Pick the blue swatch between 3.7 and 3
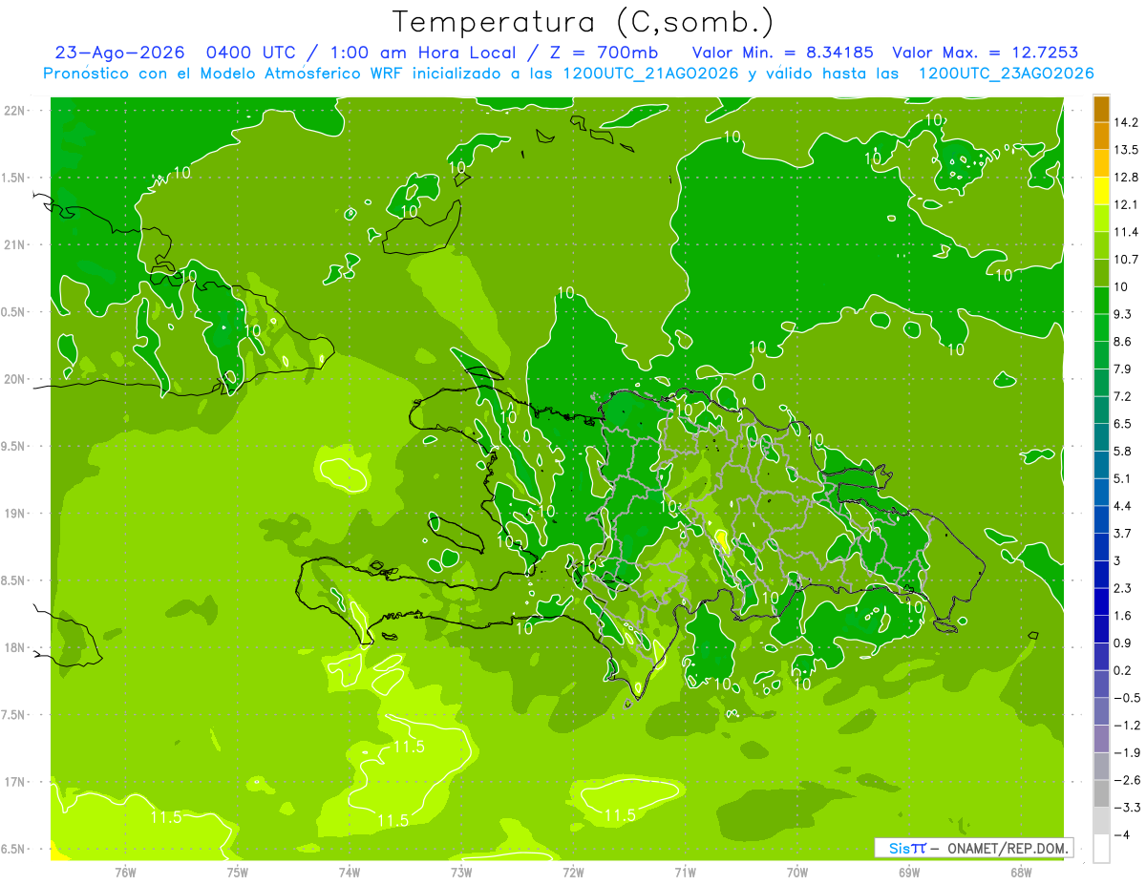The height and width of the screenshot is (885, 1146). [1101, 547]
